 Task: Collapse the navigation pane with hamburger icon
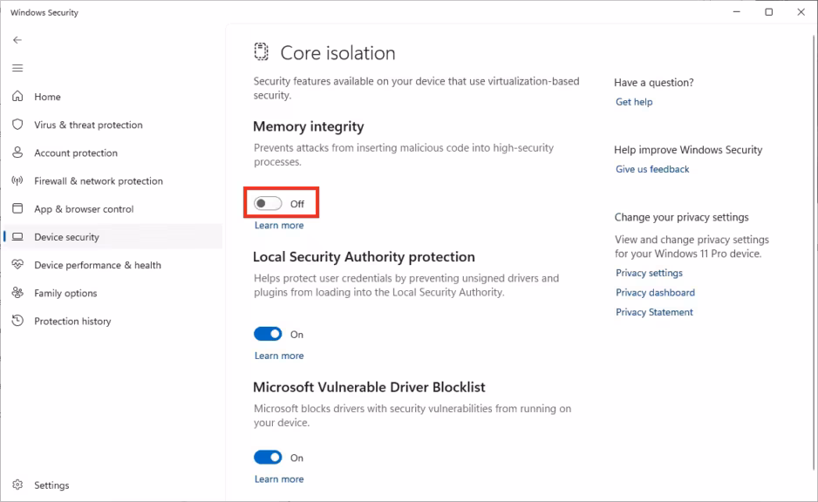(x=17, y=68)
